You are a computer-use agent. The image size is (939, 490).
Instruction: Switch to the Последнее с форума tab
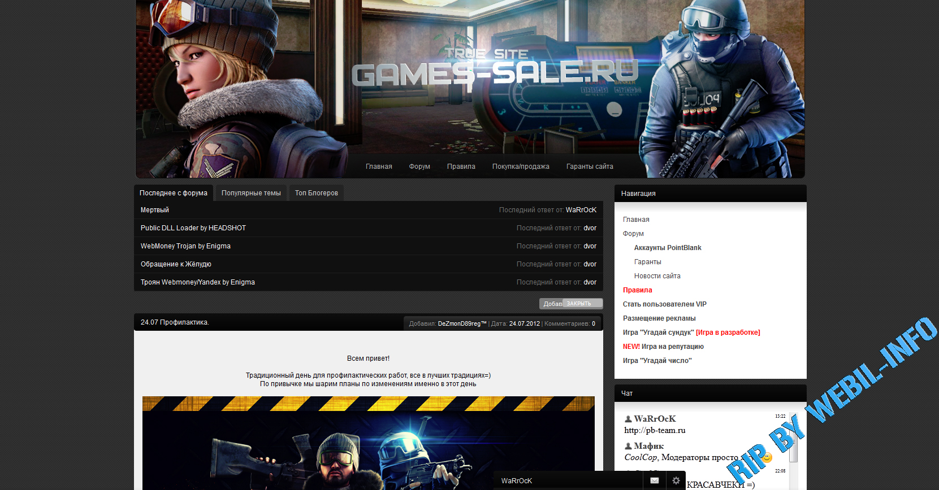(x=174, y=193)
